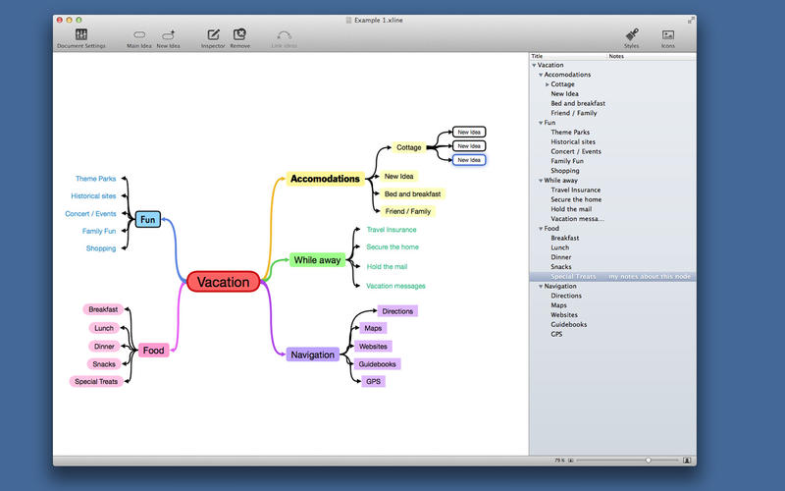Viewport: 785px width, 491px height.
Task: Select the Accomodations branch node
Action: (x=326, y=179)
